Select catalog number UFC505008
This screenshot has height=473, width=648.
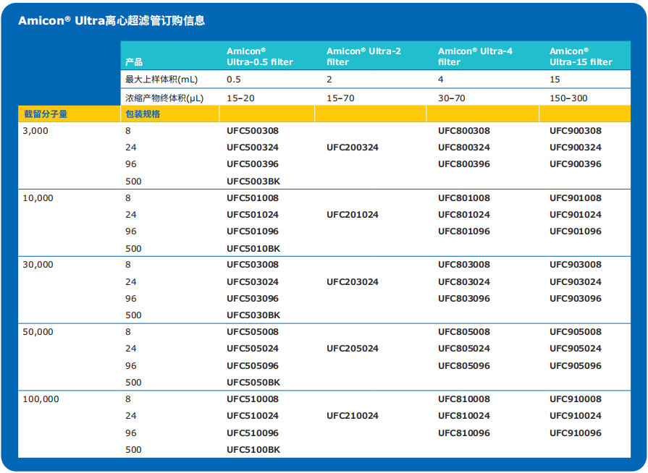253,332
